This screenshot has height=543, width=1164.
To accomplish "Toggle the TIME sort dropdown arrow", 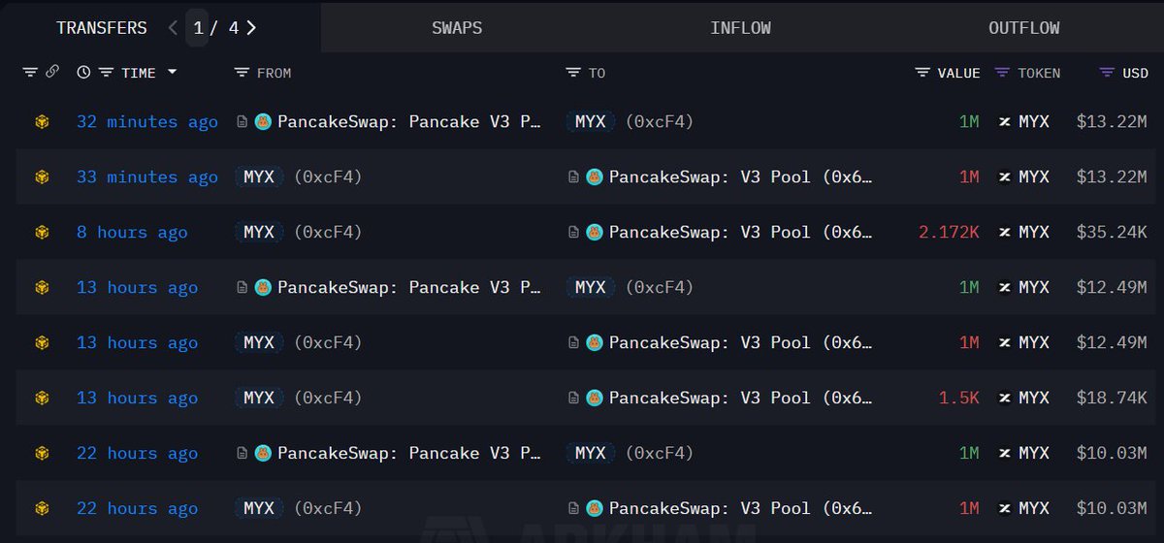I will pos(172,73).
